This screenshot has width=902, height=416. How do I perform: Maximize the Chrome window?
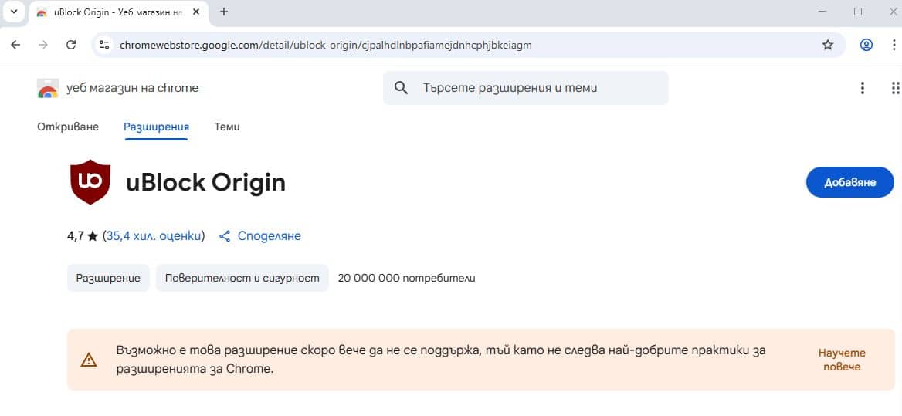[858, 12]
